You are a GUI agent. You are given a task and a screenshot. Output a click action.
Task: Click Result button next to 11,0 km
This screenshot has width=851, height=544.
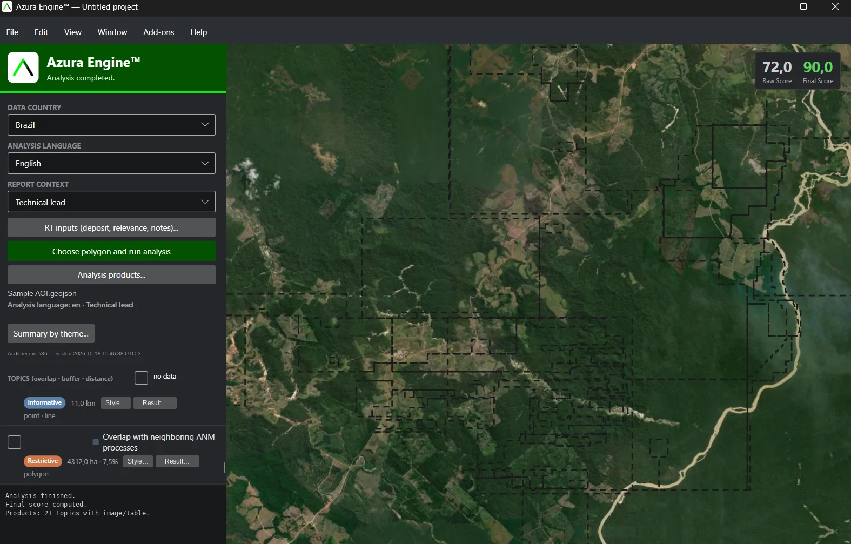tap(155, 403)
